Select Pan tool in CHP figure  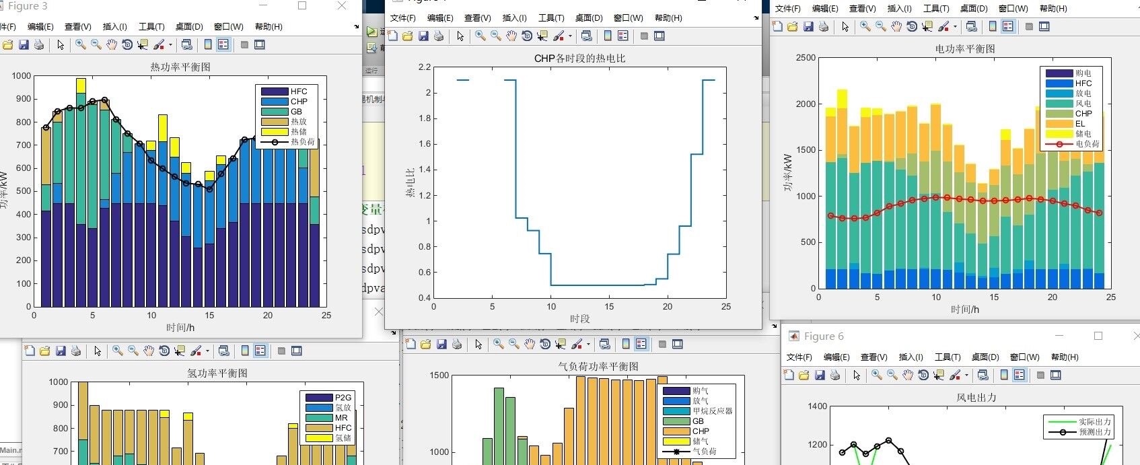(x=511, y=36)
